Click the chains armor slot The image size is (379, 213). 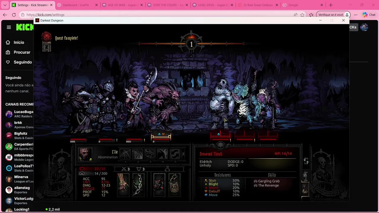coord(138,185)
